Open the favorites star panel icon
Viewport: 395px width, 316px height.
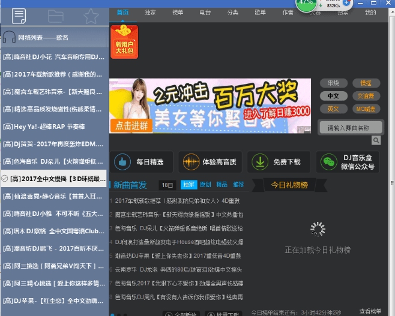[x=91, y=16]
